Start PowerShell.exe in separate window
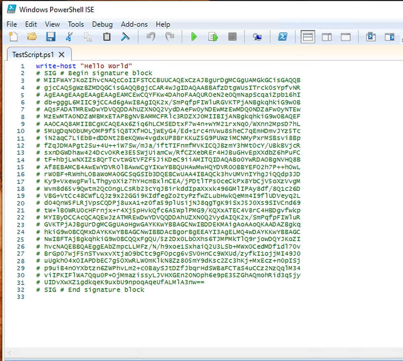Image resolution: width=403 pixels, height=361 pixels. pos(283,37)
